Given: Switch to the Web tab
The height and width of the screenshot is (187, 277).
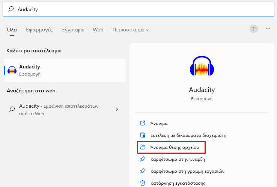Looking at the screenshot, I should point(98,30).
